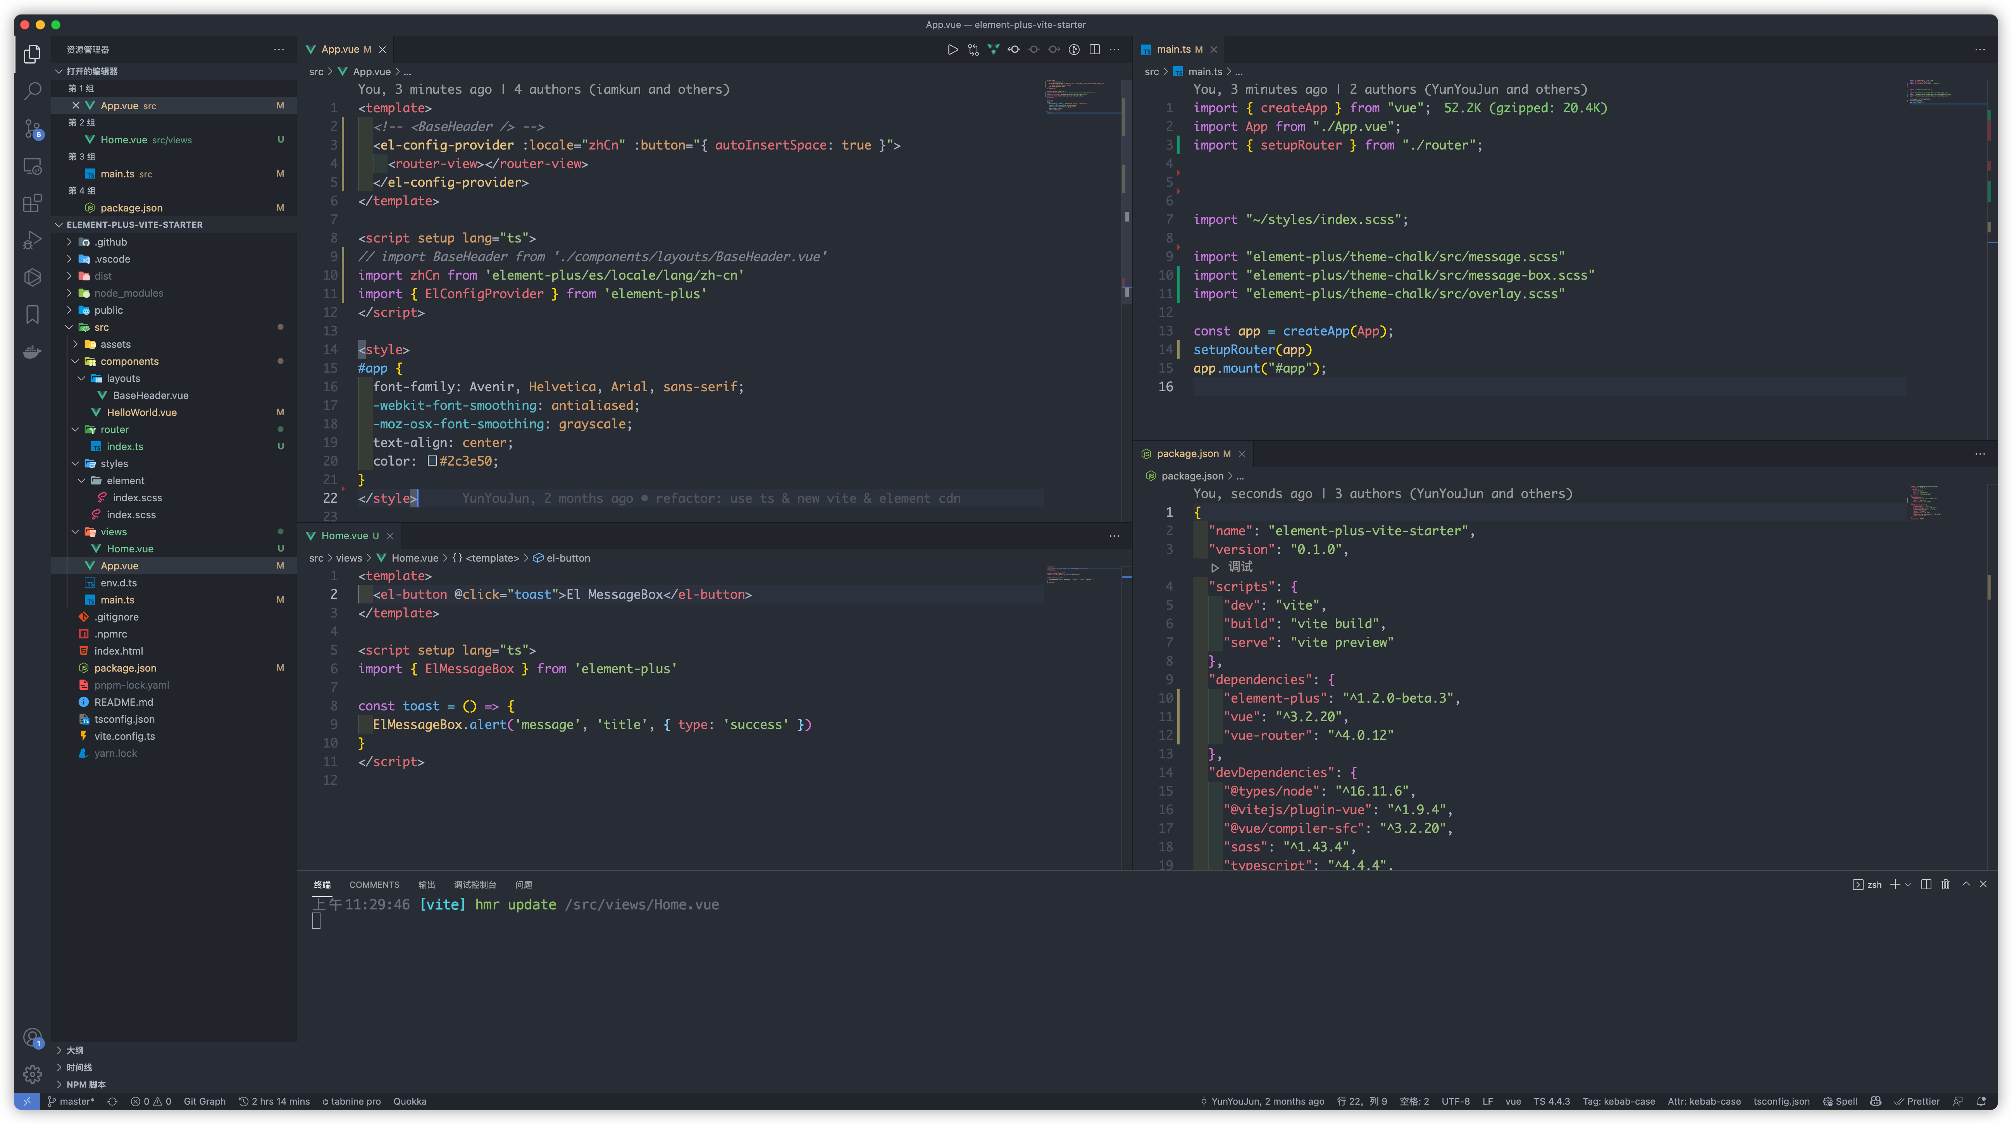
Task: Collapse the views folder in explorer
Action: [x=112, y=531]
